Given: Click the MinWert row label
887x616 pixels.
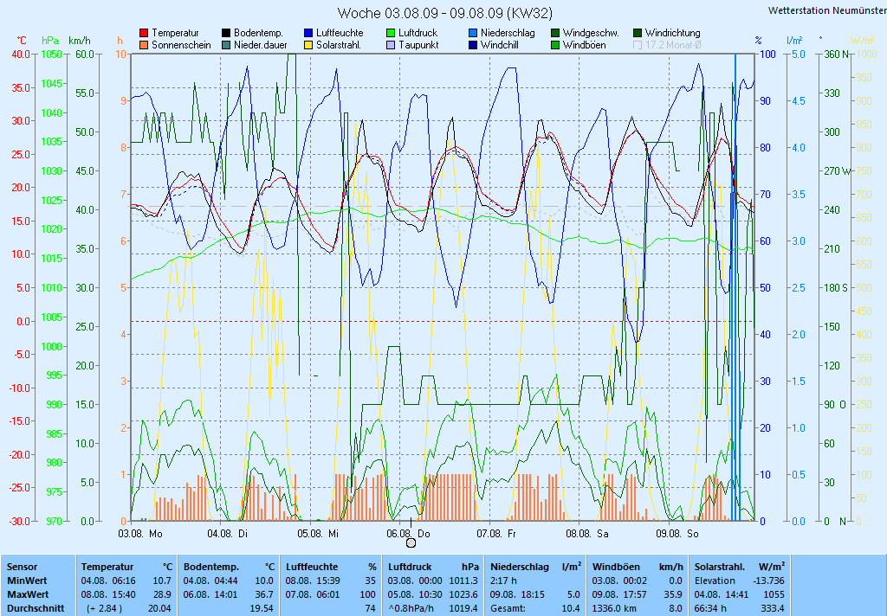Looking at the screenshot, I should [x=27, y=581].
